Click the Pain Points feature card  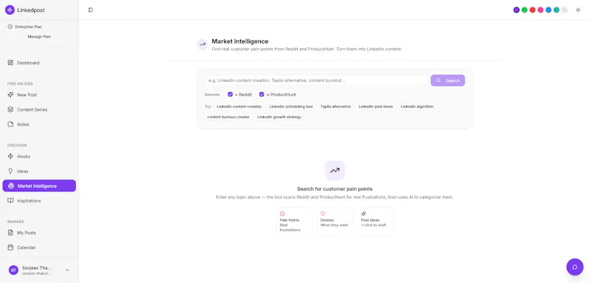click(x=294, y=222)
